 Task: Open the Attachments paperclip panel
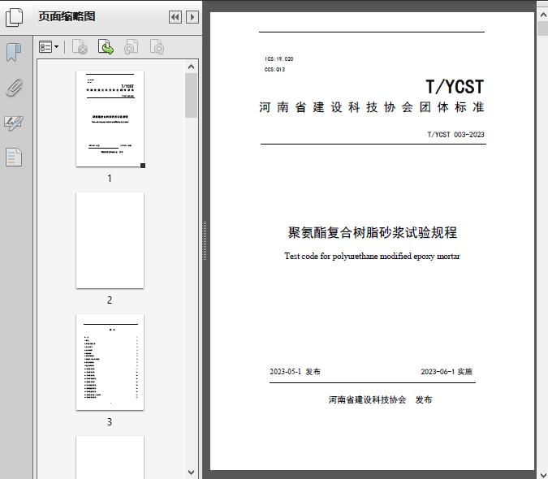click(x=14, y=88)
